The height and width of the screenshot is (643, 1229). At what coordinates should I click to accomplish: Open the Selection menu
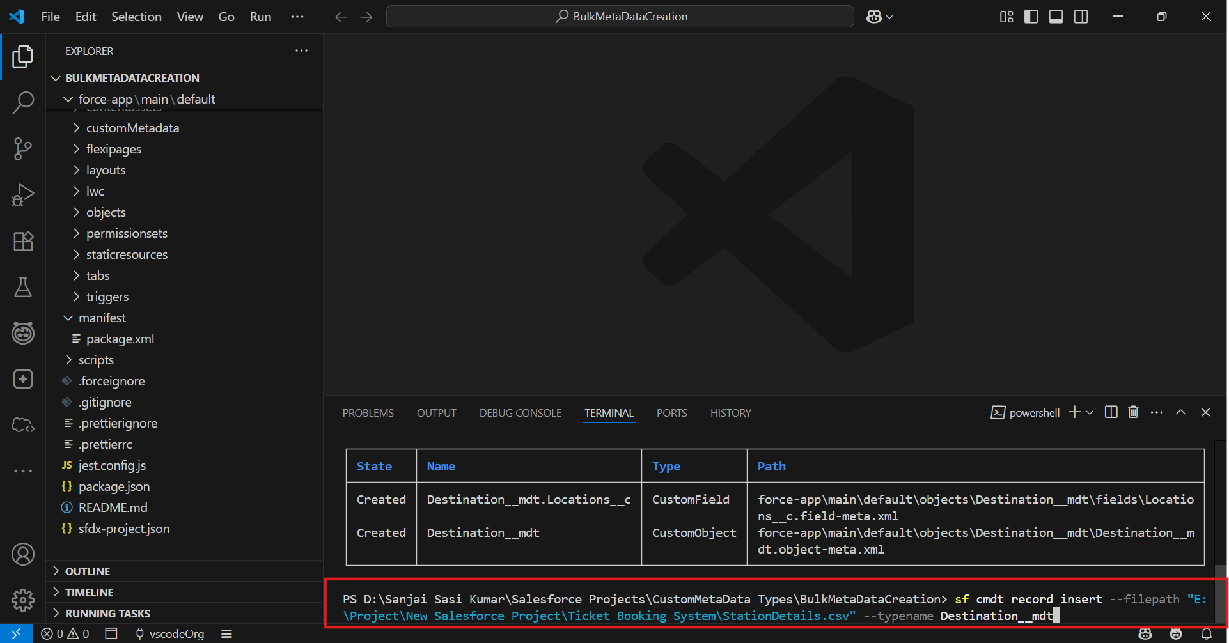click(136, 17)
